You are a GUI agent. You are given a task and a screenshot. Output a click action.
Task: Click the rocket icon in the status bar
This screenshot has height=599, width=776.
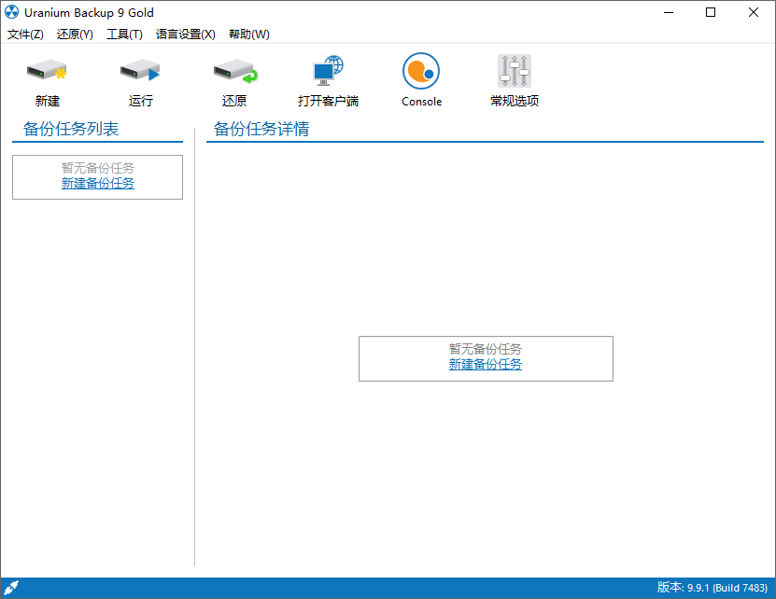click(x=11, y=587)
